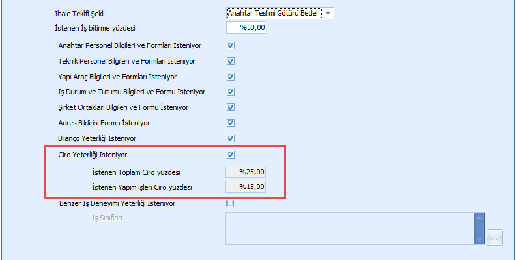Click the ellipsis button beside İş Sınıfları
The image size is (516, 260).
pyautogui.click(x=494, y=239)
